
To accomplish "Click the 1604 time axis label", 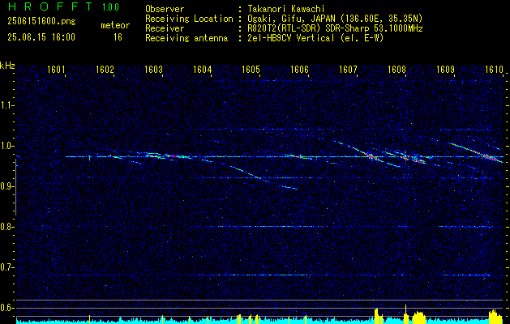I will pos(203,69).
